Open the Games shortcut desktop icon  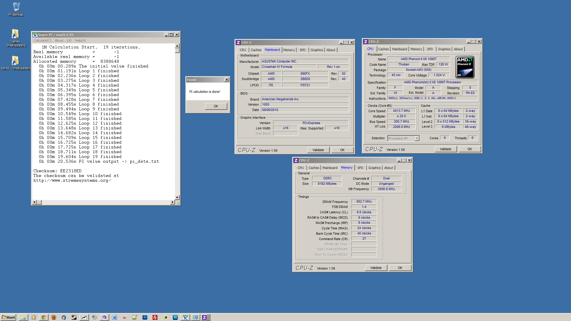pos(16,38)
